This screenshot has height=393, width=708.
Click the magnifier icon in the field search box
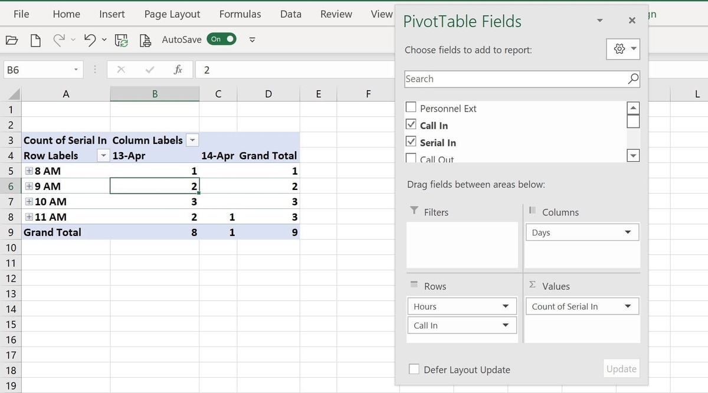click(633, 78)
